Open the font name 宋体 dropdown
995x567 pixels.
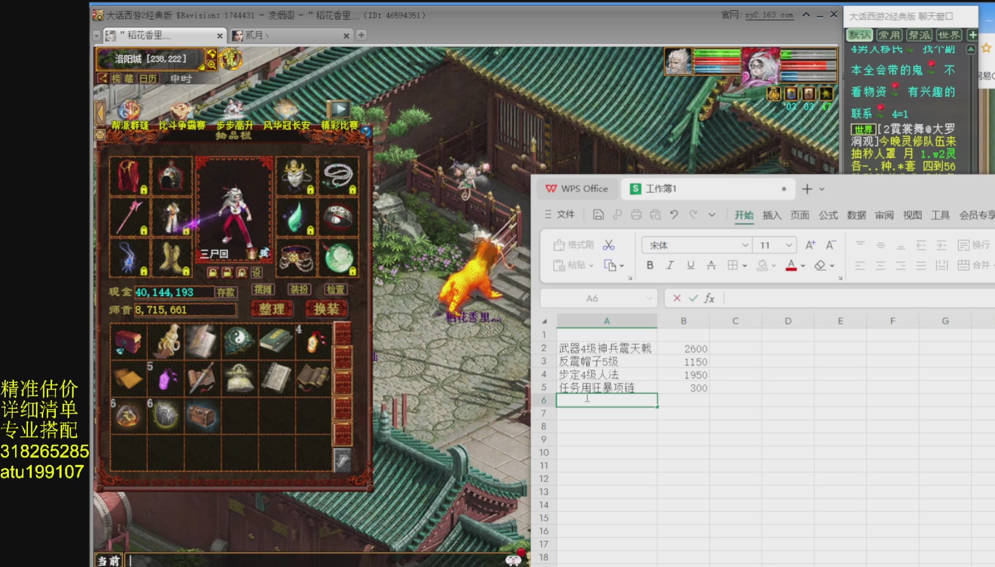745,245
